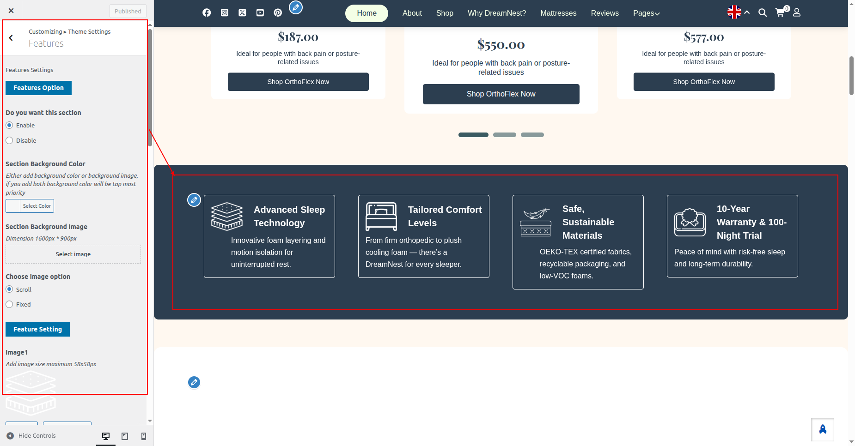
Task: Click the middle Shop OrthoFlex Now button
Action: coord(501,94)
